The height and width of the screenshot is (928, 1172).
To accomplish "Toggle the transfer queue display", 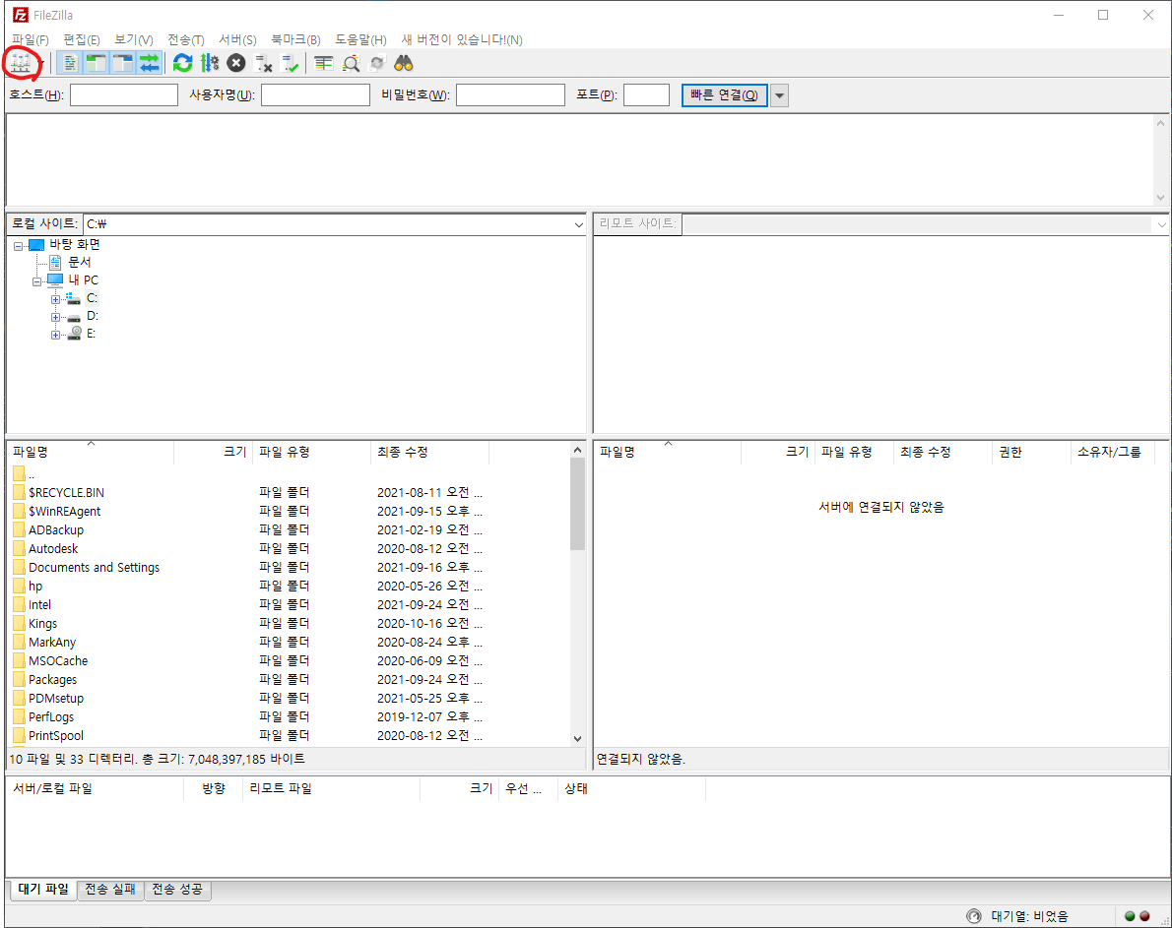I will click(150, 63).
